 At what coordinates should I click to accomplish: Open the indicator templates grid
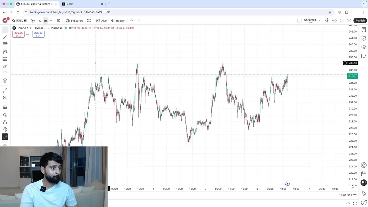(89, 21)
